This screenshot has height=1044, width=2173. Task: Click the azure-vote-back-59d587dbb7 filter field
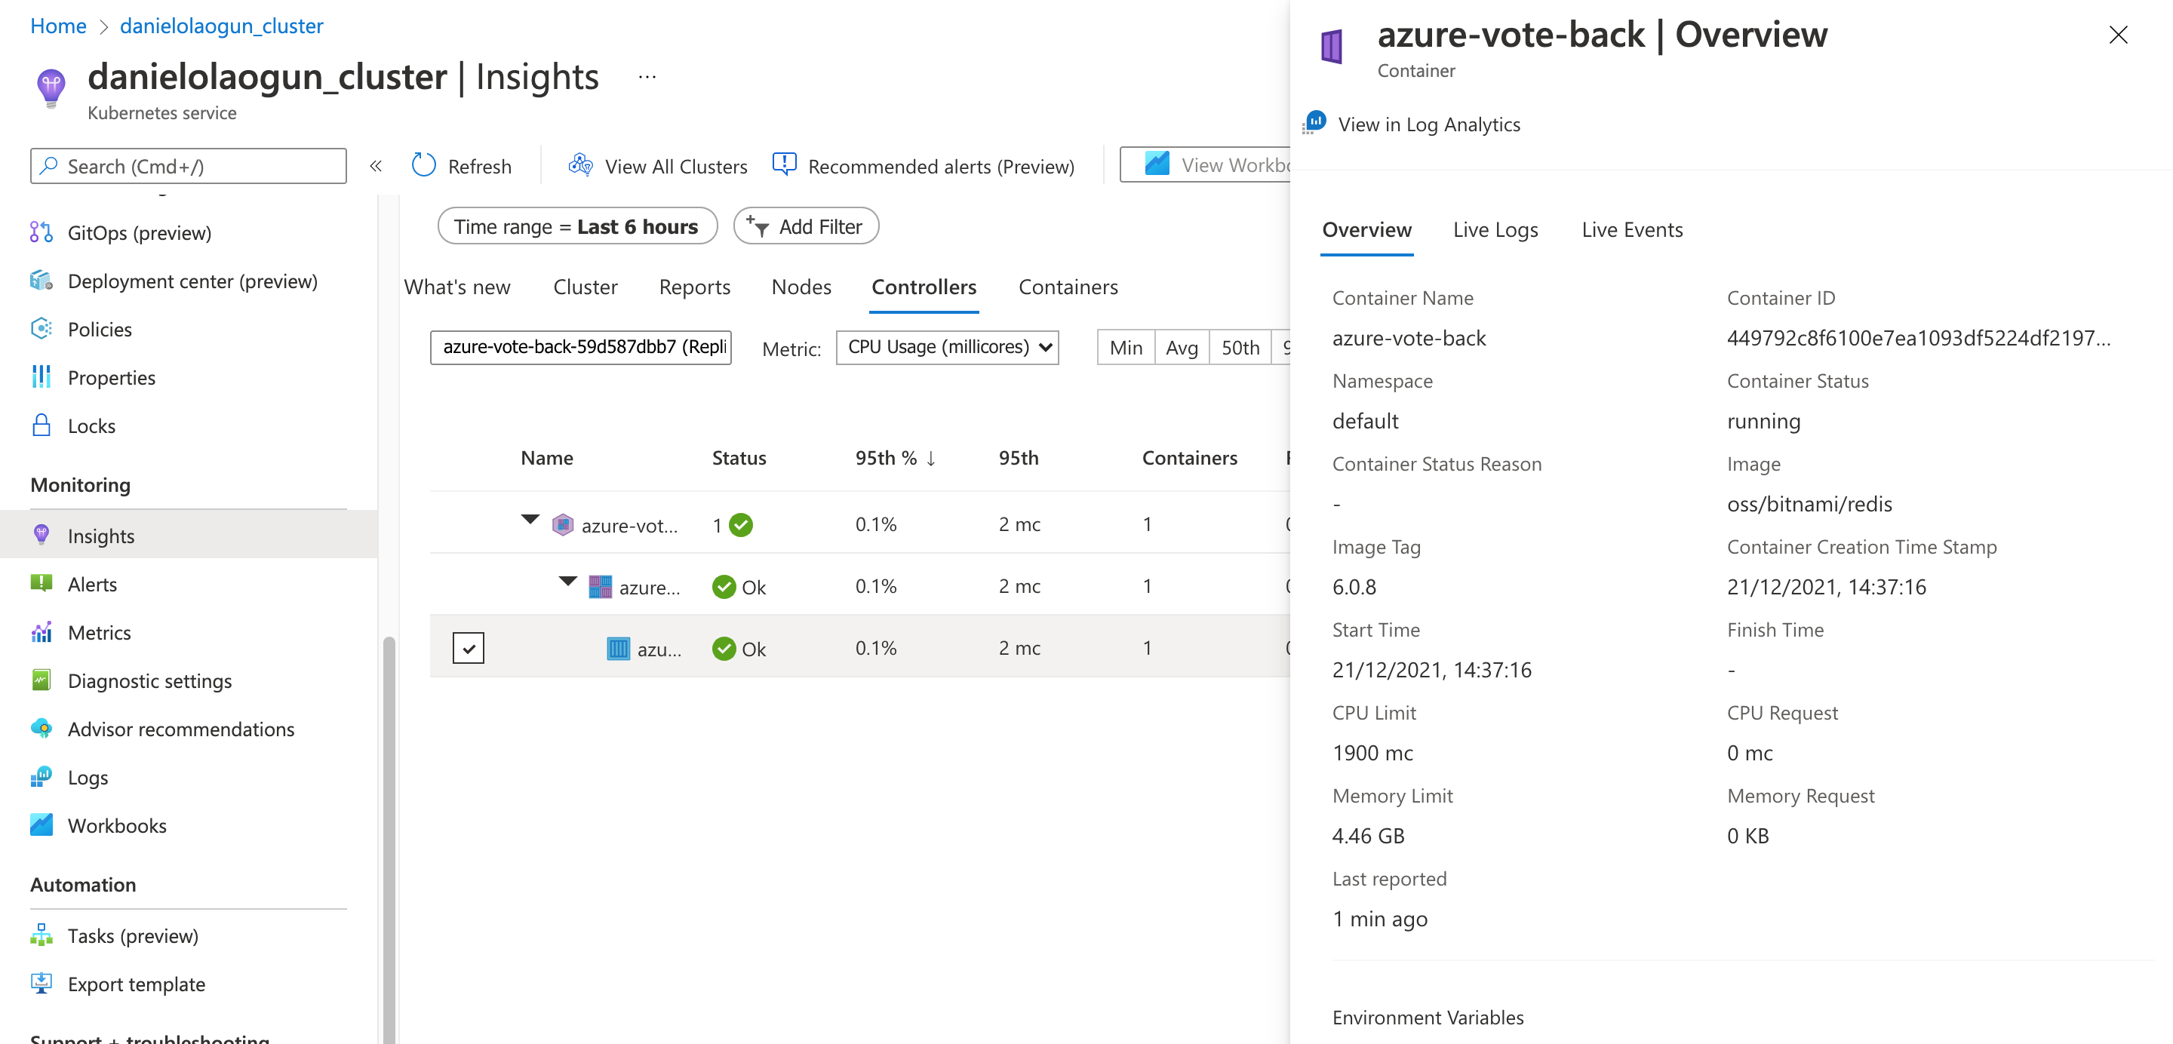pos(580,348)
